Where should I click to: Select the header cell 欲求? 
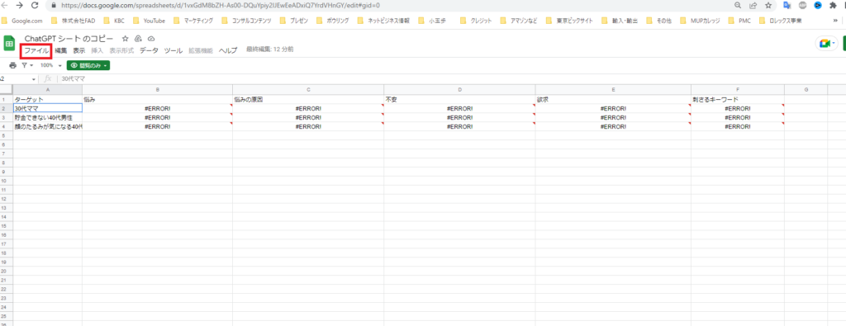click(x=613, y=100)
